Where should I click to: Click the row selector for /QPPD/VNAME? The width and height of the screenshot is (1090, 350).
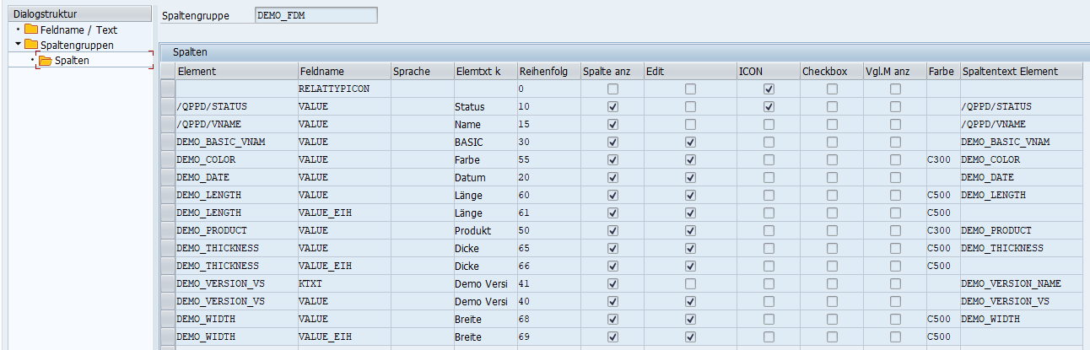[x=168, y=125]
